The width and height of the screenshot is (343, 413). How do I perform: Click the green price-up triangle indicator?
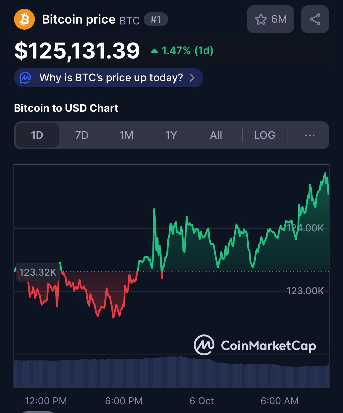(x=154, y=51)
